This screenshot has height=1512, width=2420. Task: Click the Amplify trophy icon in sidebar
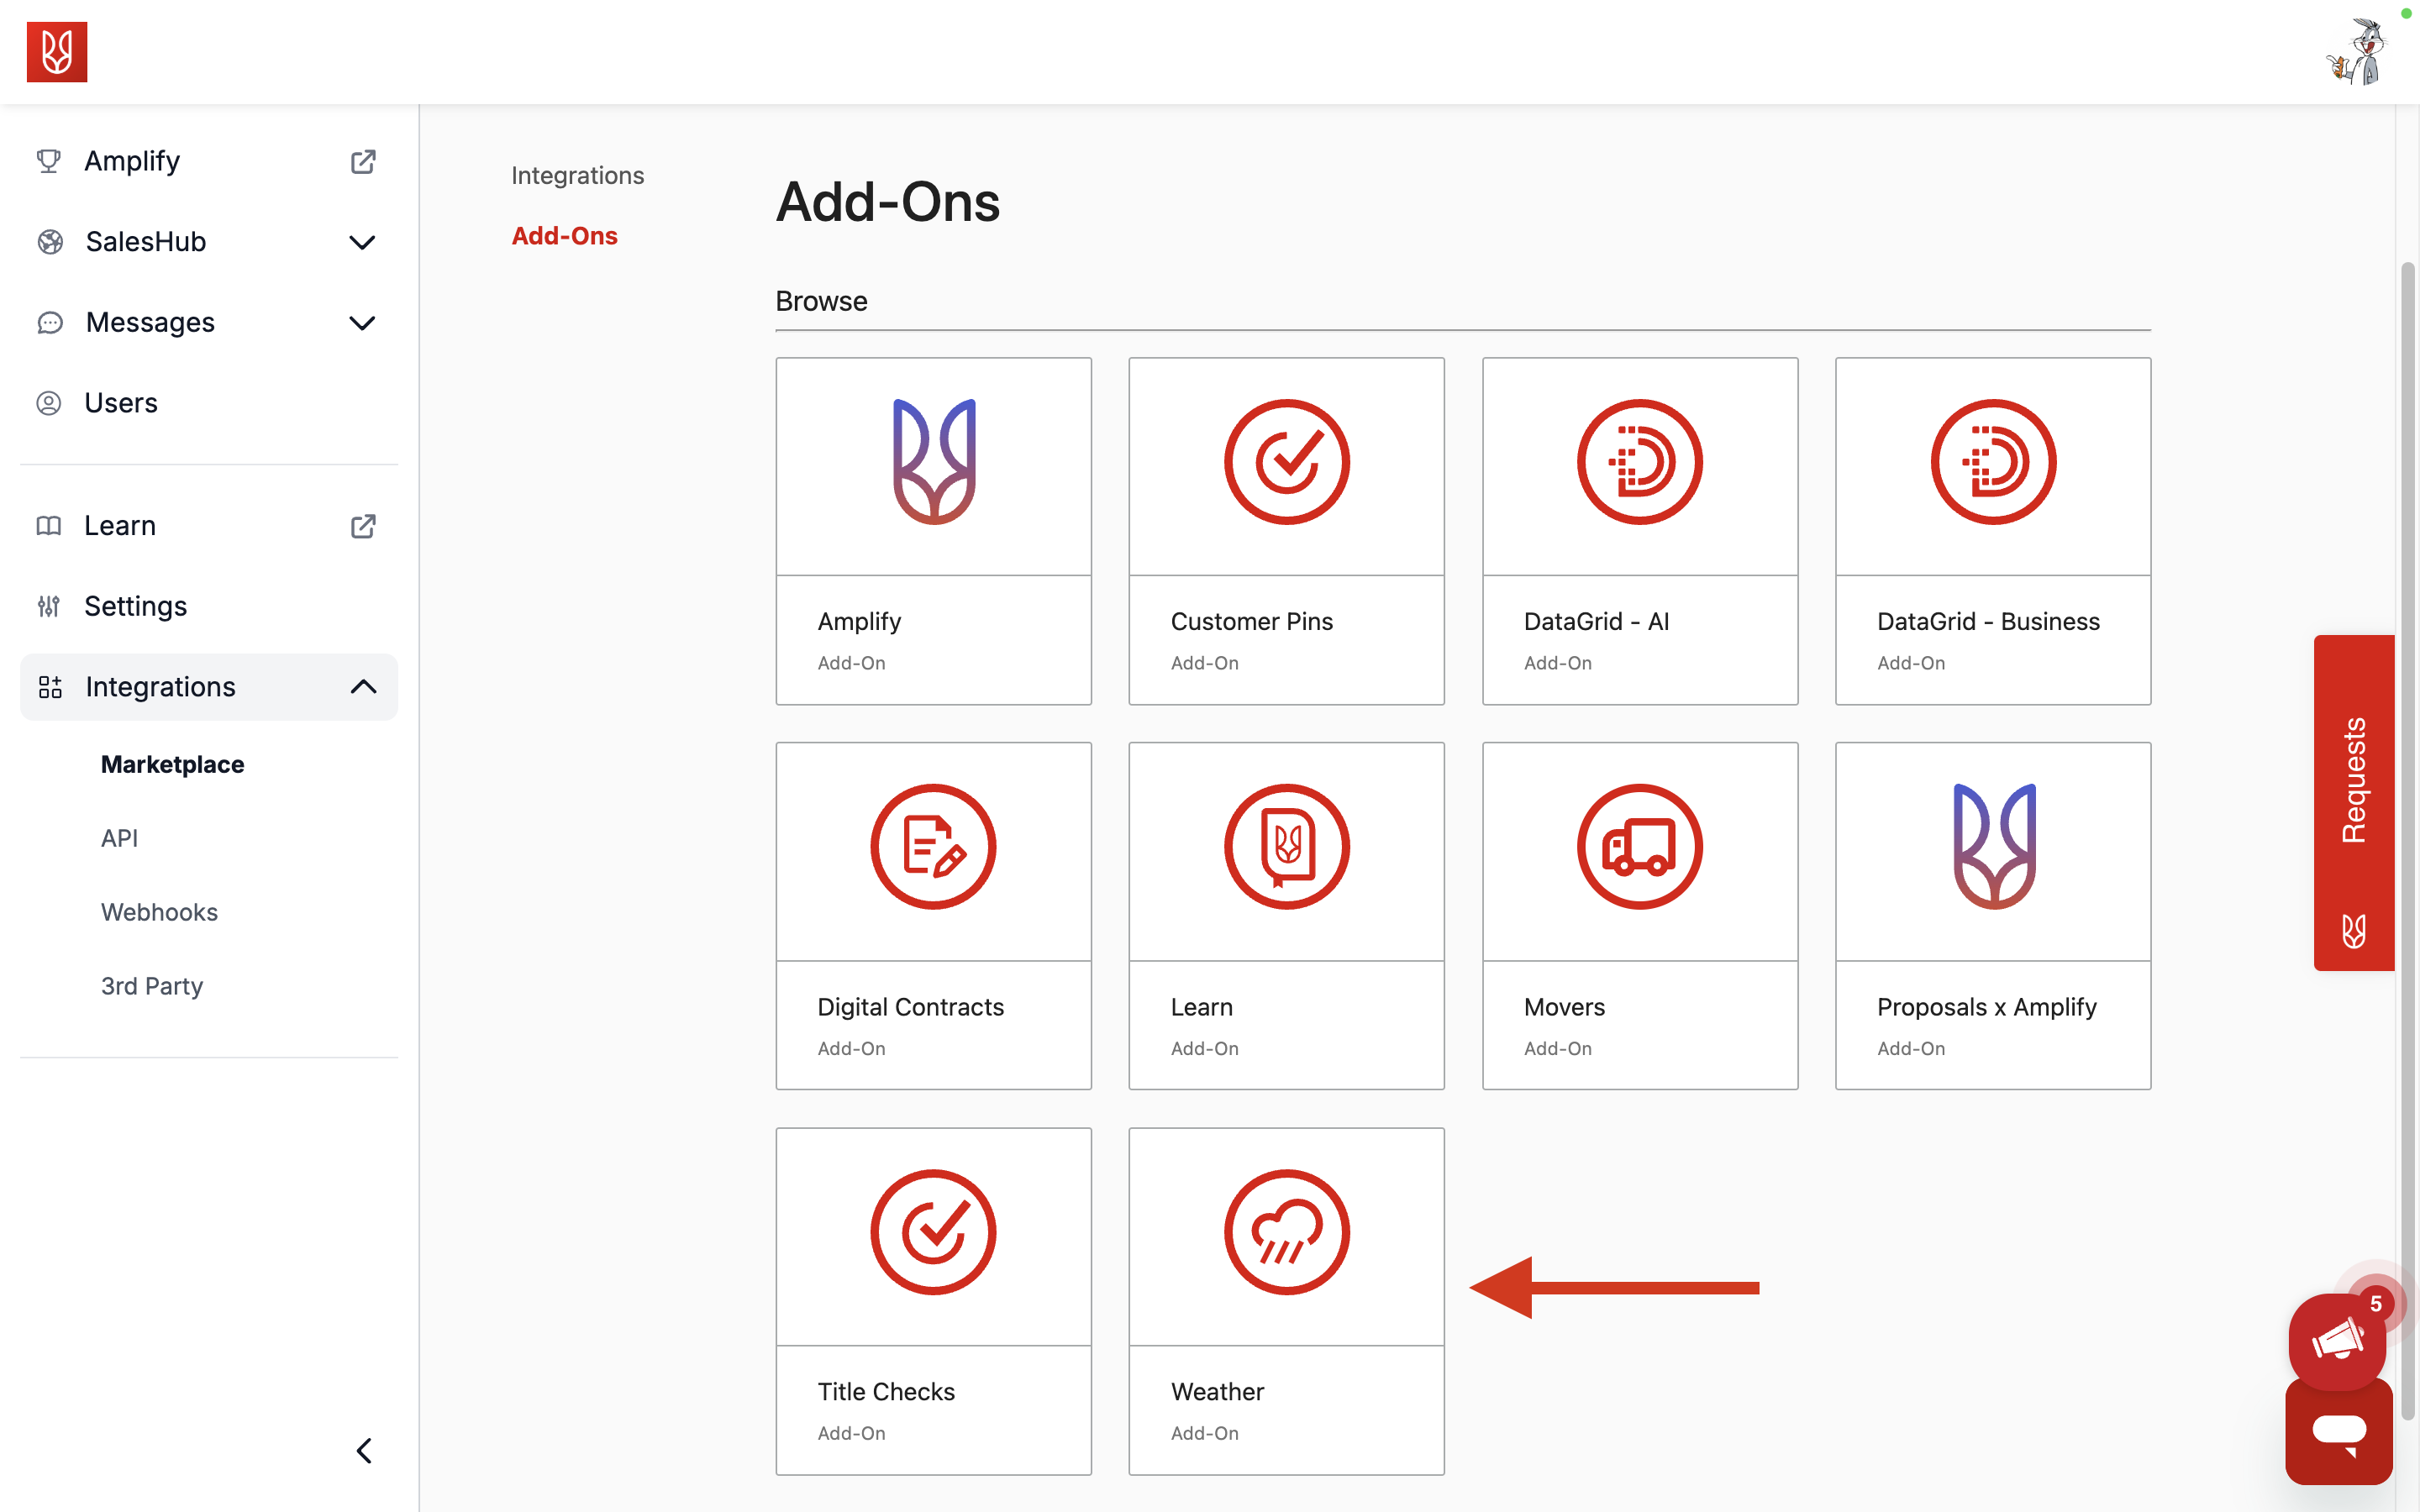click(48, 161)
